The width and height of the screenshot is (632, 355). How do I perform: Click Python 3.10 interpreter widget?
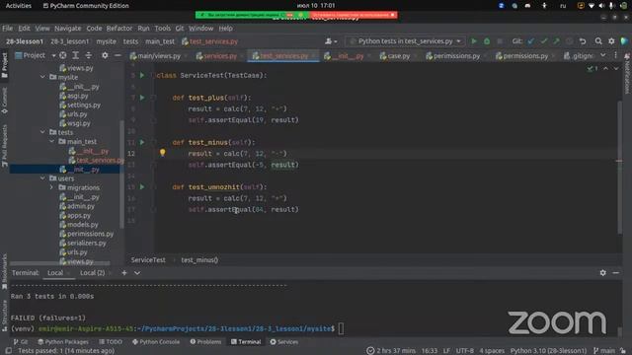(x=548, y=351)
